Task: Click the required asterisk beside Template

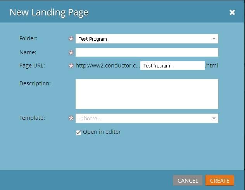Action: [71, 118]
